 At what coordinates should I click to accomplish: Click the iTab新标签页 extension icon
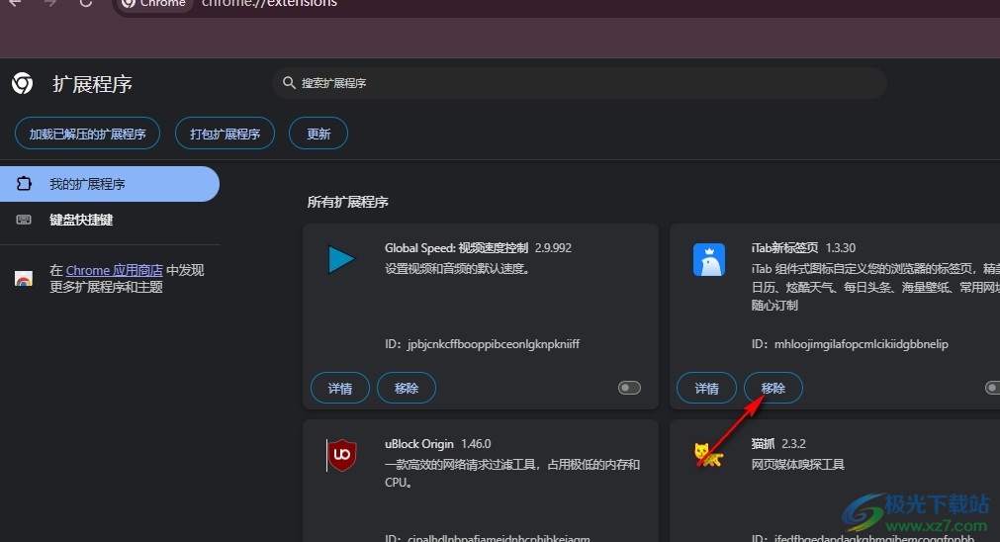pyautogui.click(x=709, y=259)
